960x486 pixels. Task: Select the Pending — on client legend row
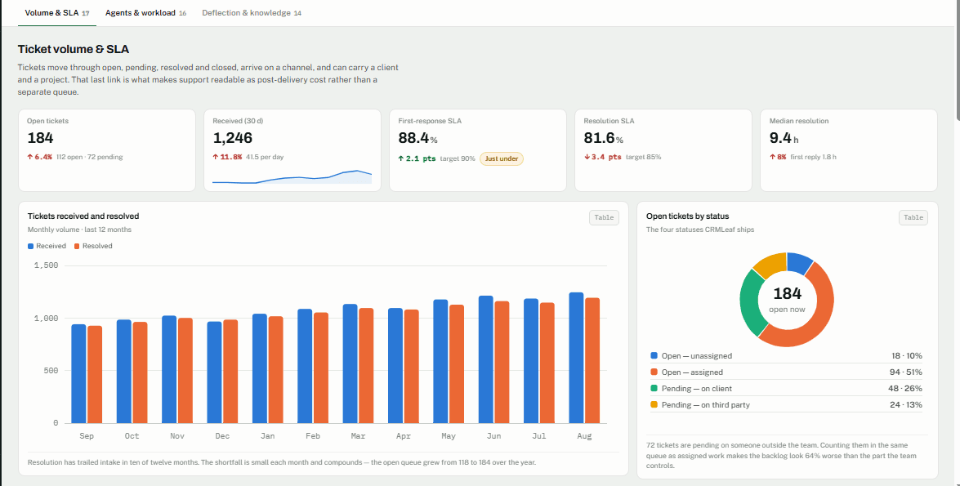click(787, 388)
